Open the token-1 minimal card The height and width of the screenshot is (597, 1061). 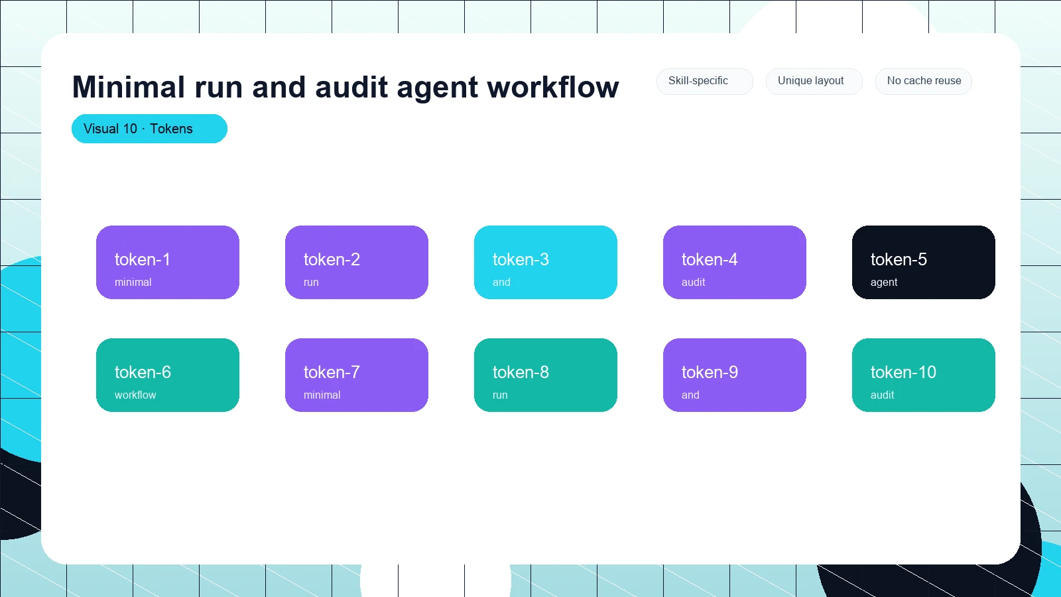click(x=168, y=262)
